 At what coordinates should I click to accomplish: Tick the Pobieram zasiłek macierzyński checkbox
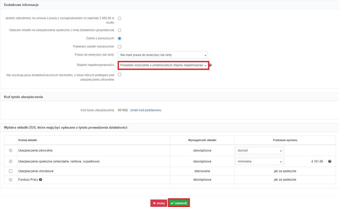pos(120,47)
